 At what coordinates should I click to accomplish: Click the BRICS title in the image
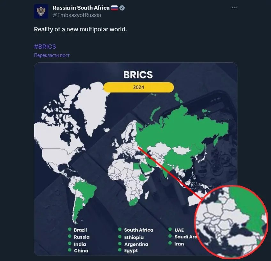tap(138, 75)
